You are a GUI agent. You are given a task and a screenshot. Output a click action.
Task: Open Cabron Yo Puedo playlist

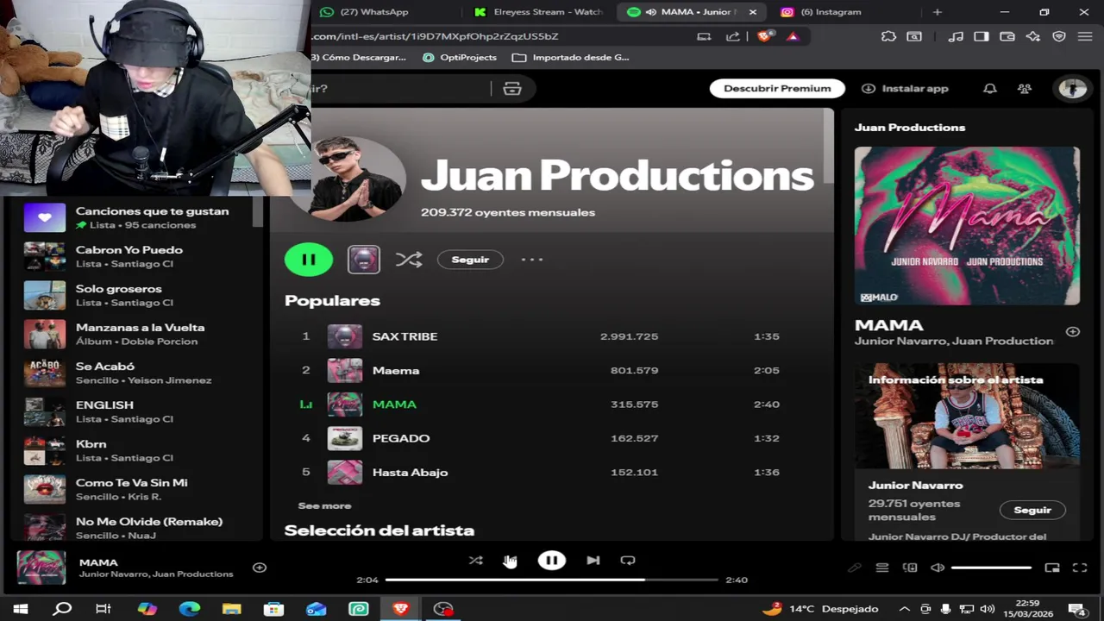(138, 256)
